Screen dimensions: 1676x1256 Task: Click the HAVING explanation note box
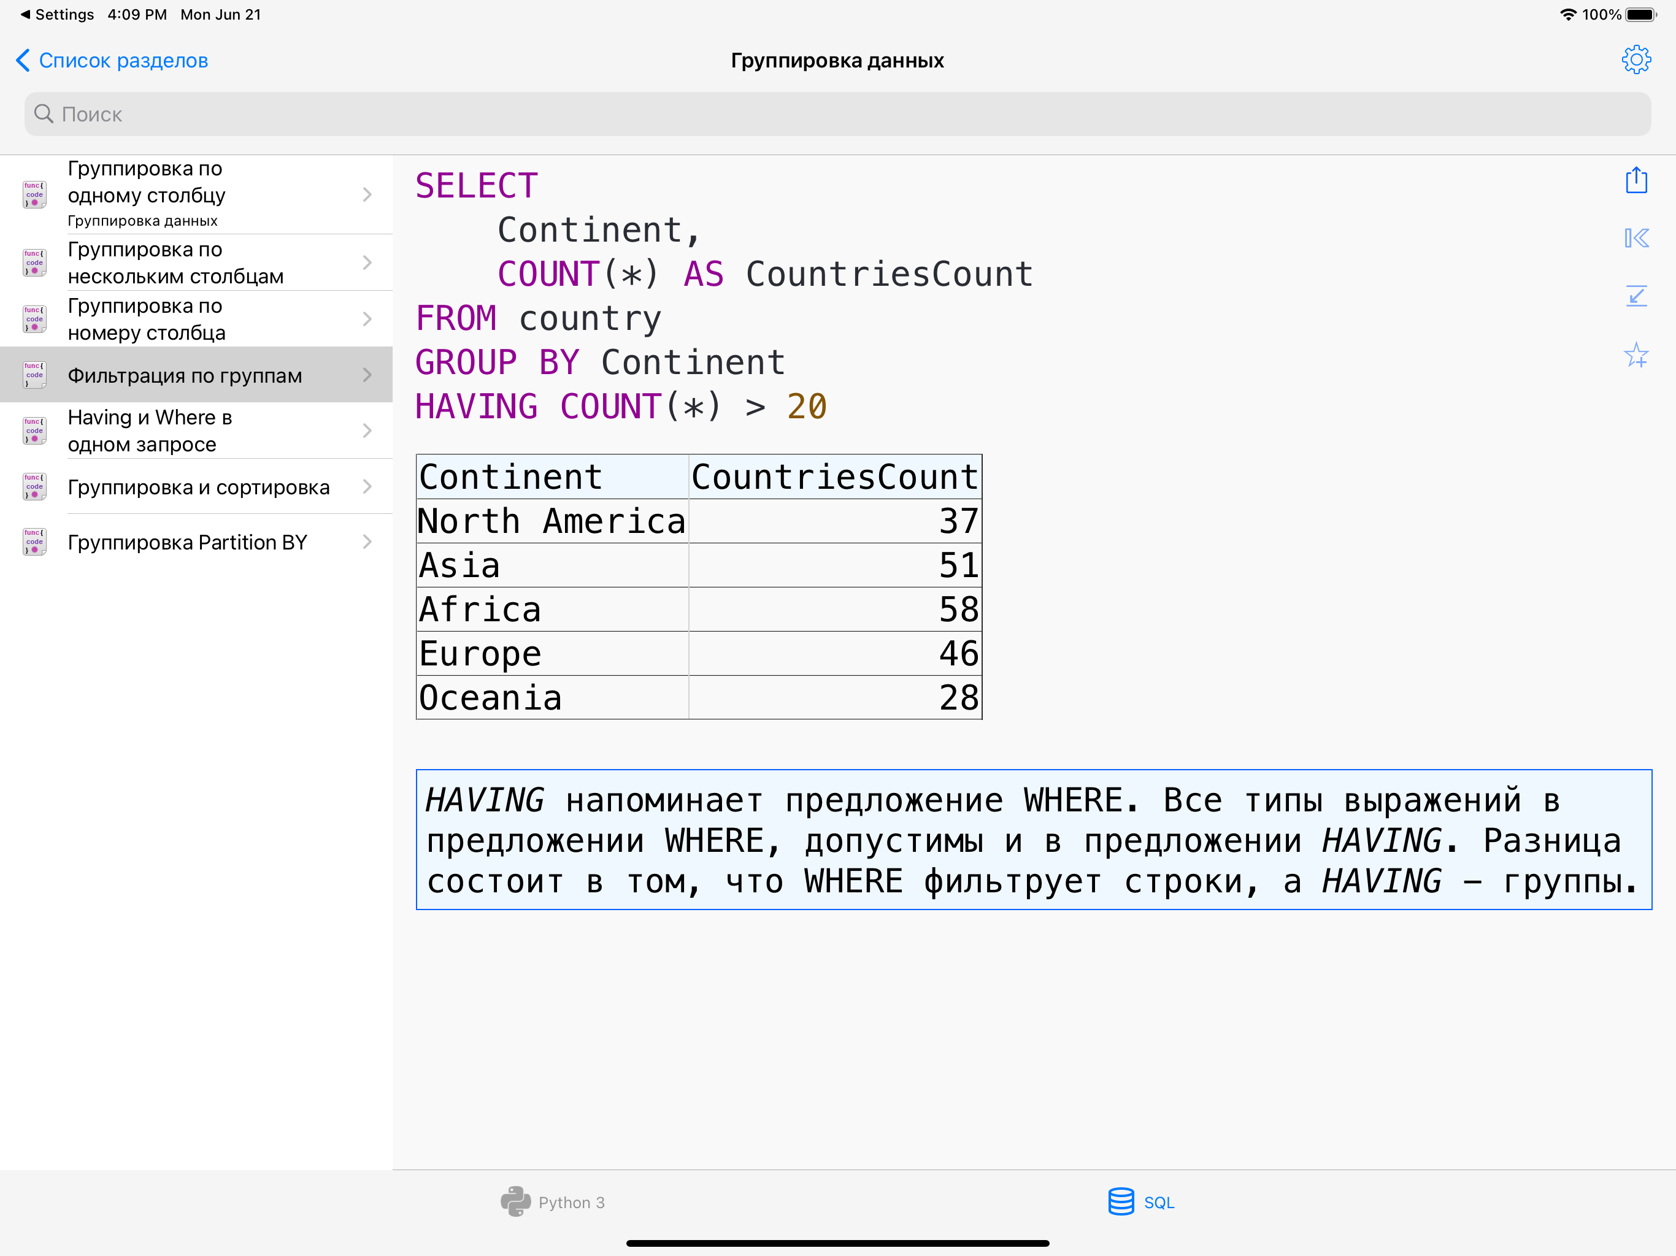pyautogui.click(x=1034, y=840)
